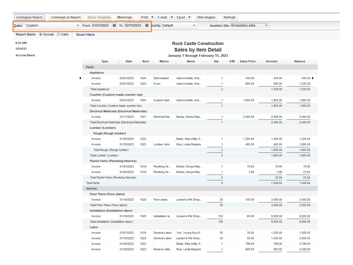Click the end-of-row arrow beside the 430.00 balance
The height and width of the screenshot is (265, 353).
coord(313,78)
